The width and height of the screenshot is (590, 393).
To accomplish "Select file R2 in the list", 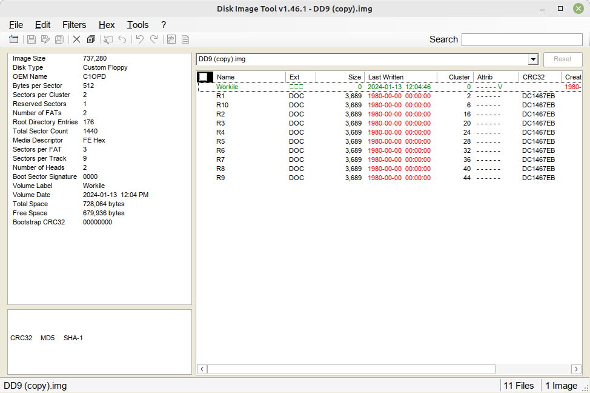I will tap(389, 114).
